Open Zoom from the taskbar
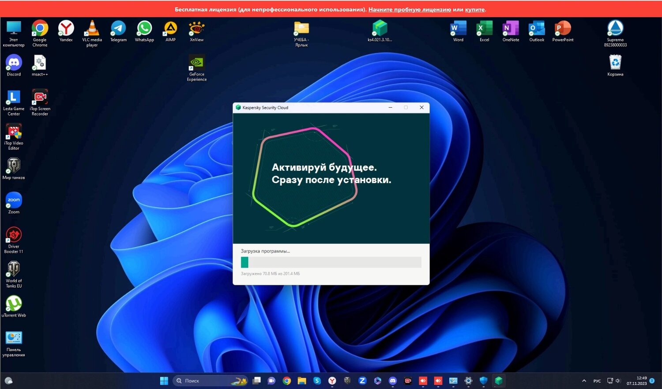 click(x=362, y=381)
